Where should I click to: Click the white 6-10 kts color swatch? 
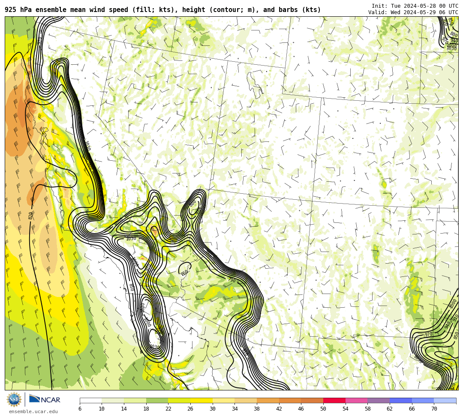[x=90, y=400]
